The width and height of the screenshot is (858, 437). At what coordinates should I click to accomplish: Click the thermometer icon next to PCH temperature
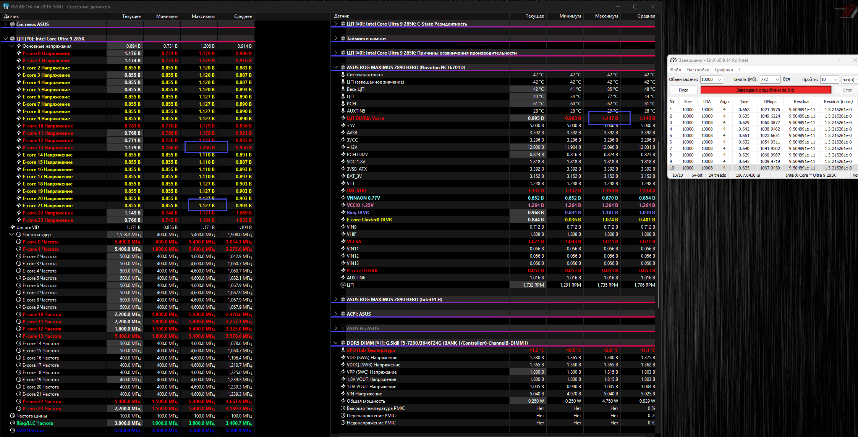tap(343, 104)
